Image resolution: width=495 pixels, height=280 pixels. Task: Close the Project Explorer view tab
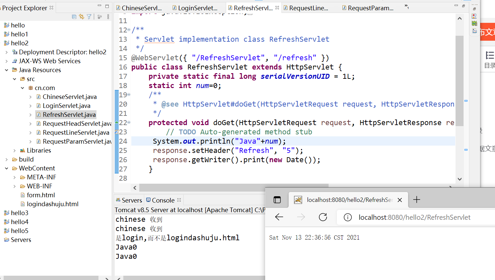tap(51, 8)
